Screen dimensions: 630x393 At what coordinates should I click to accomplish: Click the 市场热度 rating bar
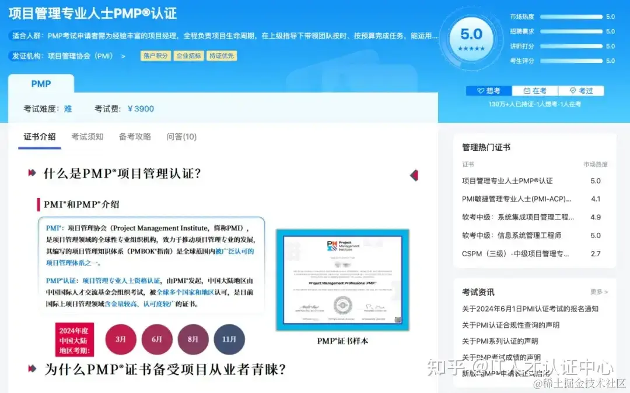(571, 17)
